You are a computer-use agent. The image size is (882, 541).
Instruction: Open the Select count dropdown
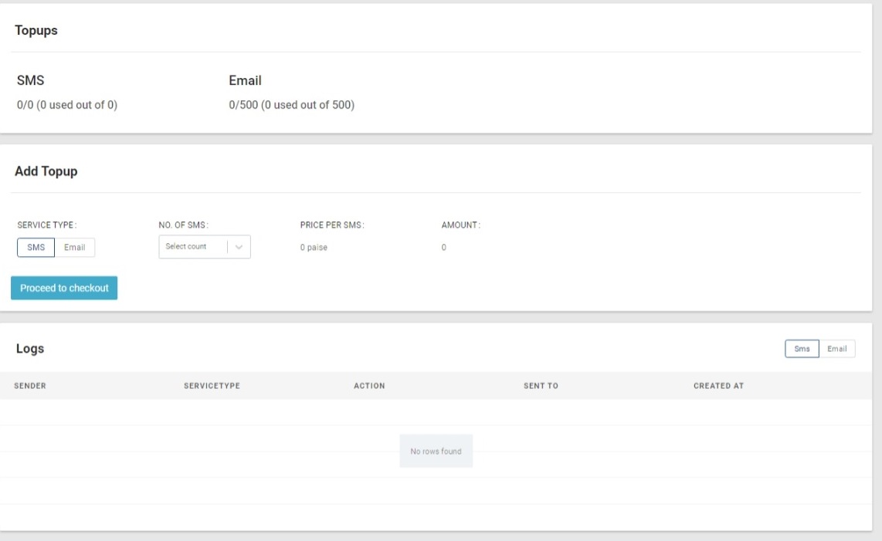click(x=204, y=247)
